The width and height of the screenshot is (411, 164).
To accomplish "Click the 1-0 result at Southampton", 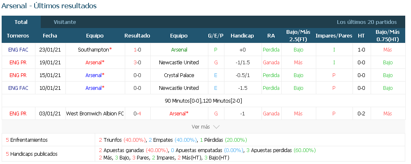I will pos(138,49).
